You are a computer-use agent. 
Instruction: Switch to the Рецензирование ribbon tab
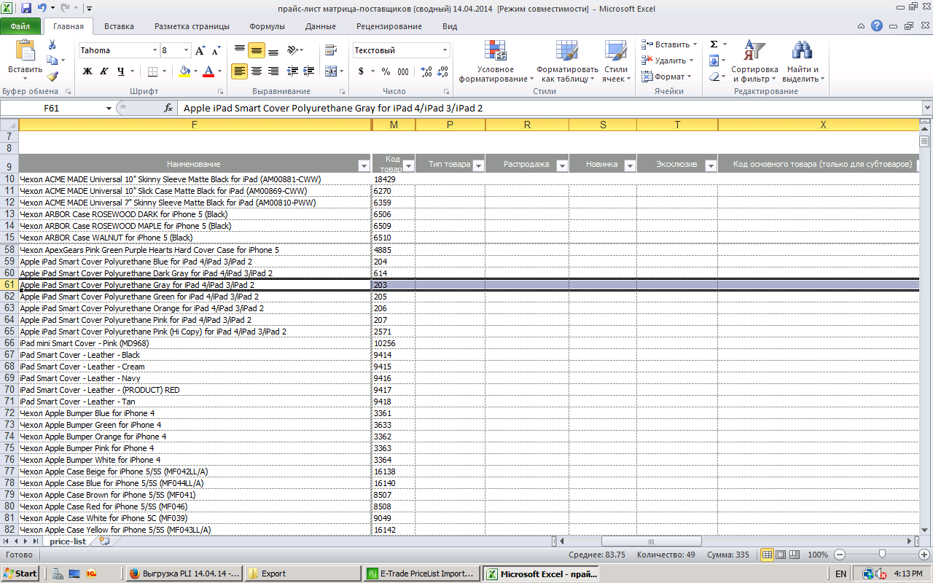389,26
